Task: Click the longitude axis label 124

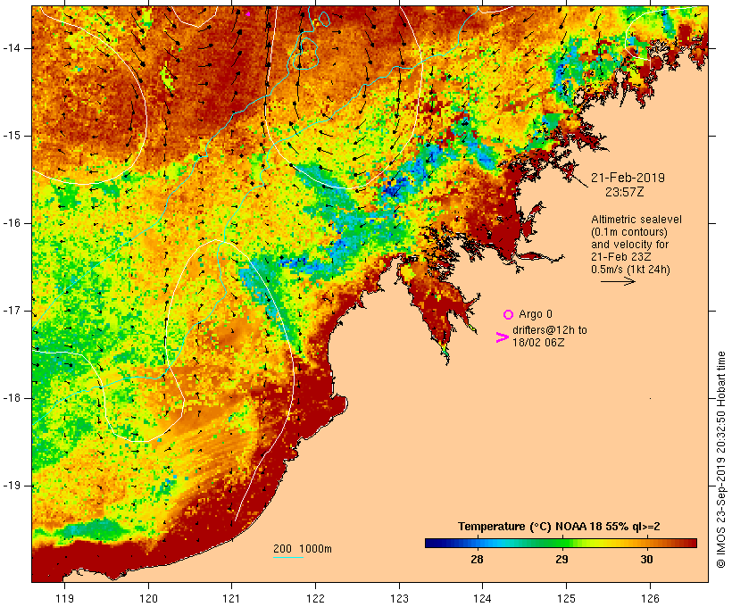Action: pos(482,599)
